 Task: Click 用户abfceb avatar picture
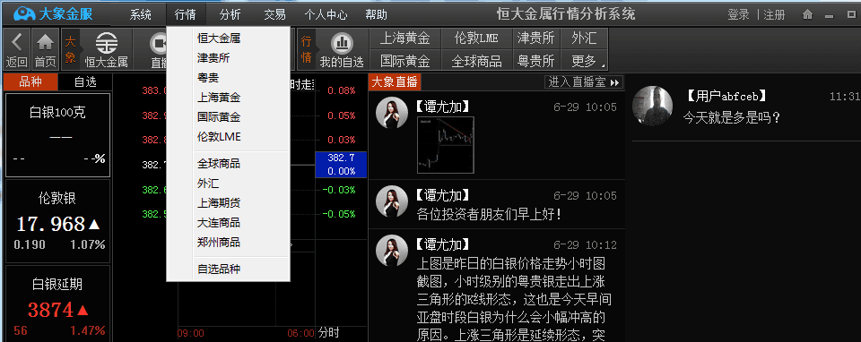[x=653, y=106]
